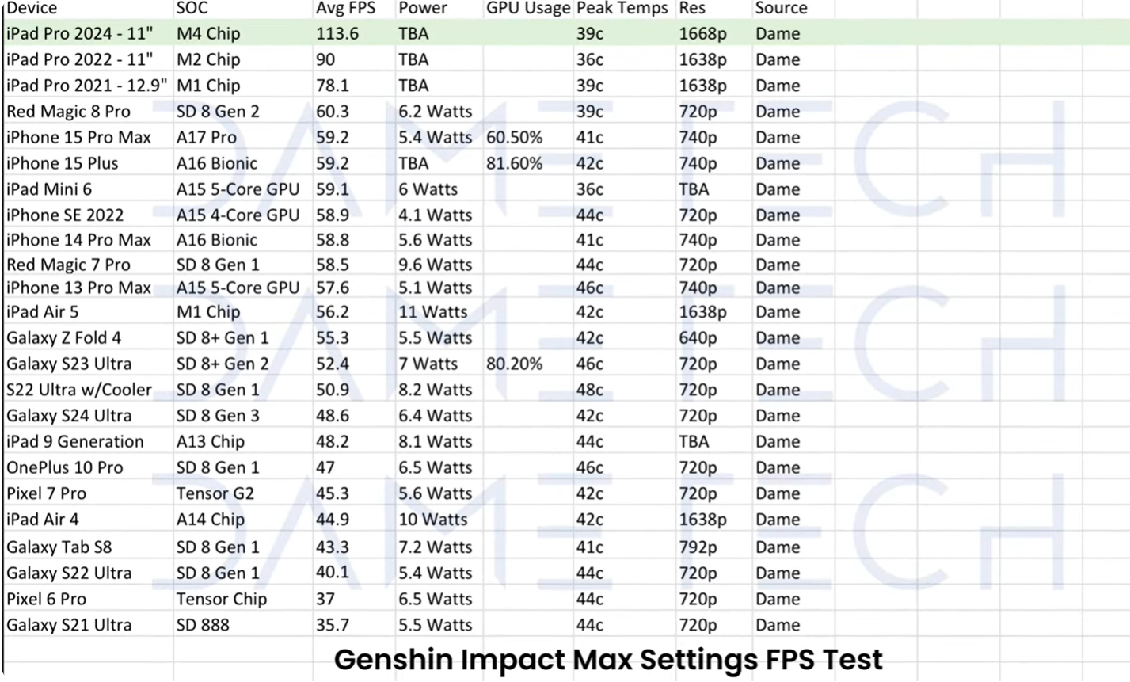Select the Red Magic 8 Pro cell

tap(68, 112)
